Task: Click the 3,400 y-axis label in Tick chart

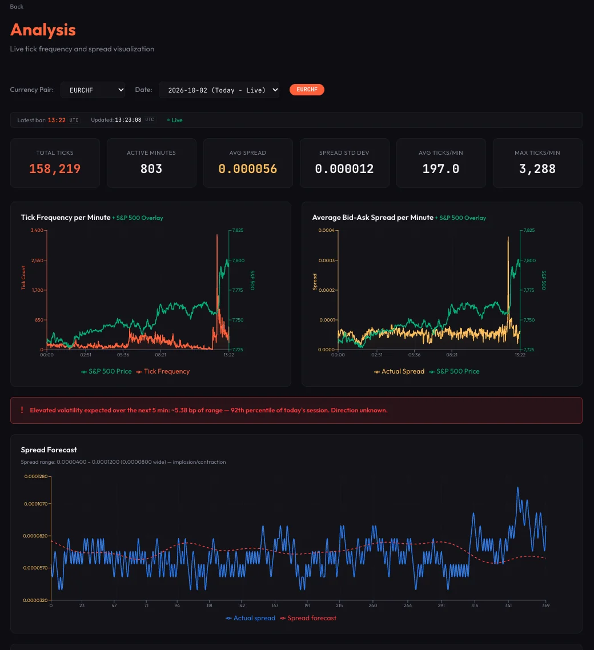Action: [x=37, y=230]
